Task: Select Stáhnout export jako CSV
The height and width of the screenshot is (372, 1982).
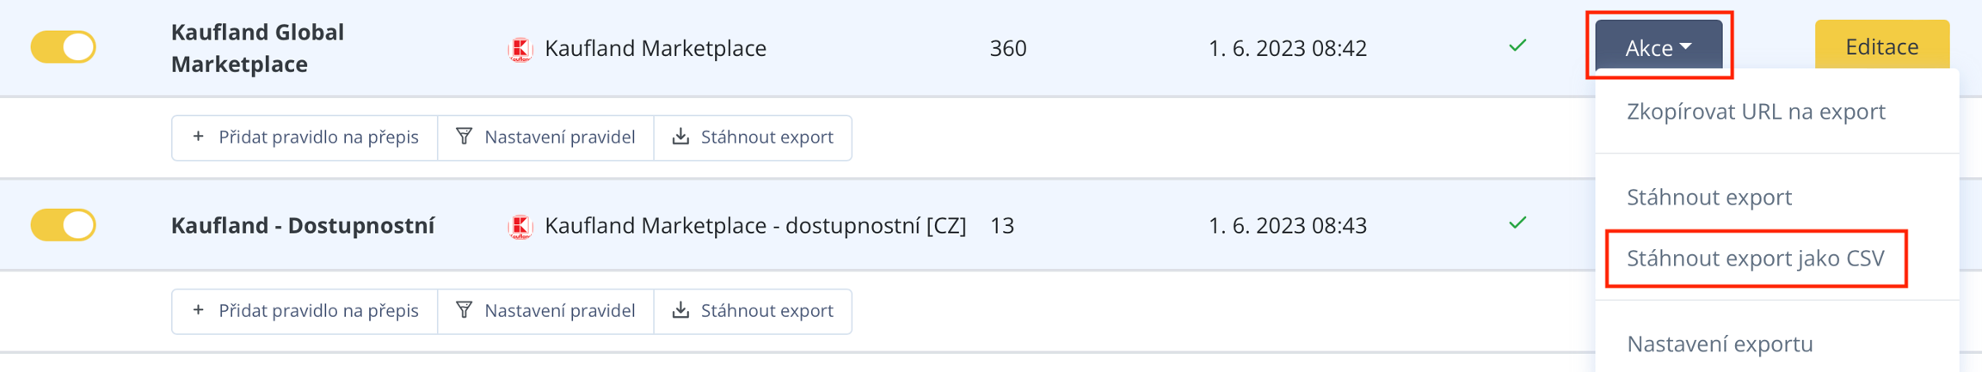Action: (x=1755, y=259)
